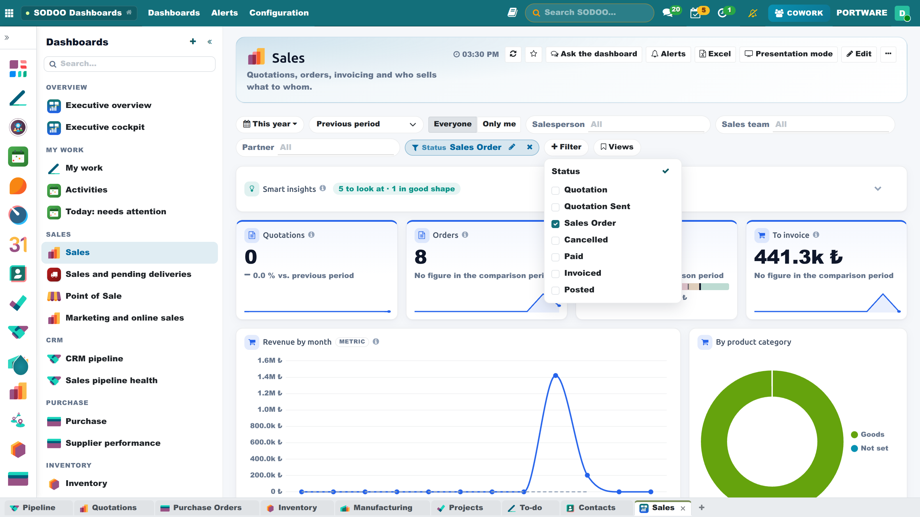The image size is (920, 517).
Task: Switch to the Quotations bottom tab
Action: tap(114, 507)
